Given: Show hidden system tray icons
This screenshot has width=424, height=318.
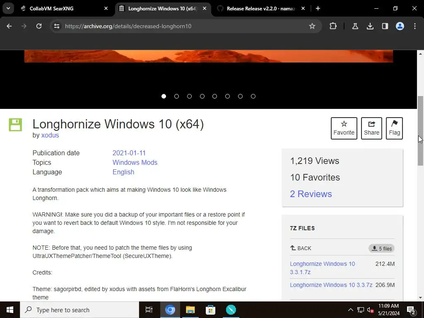Looking at the screenshot, I should [x=350, y=310].
